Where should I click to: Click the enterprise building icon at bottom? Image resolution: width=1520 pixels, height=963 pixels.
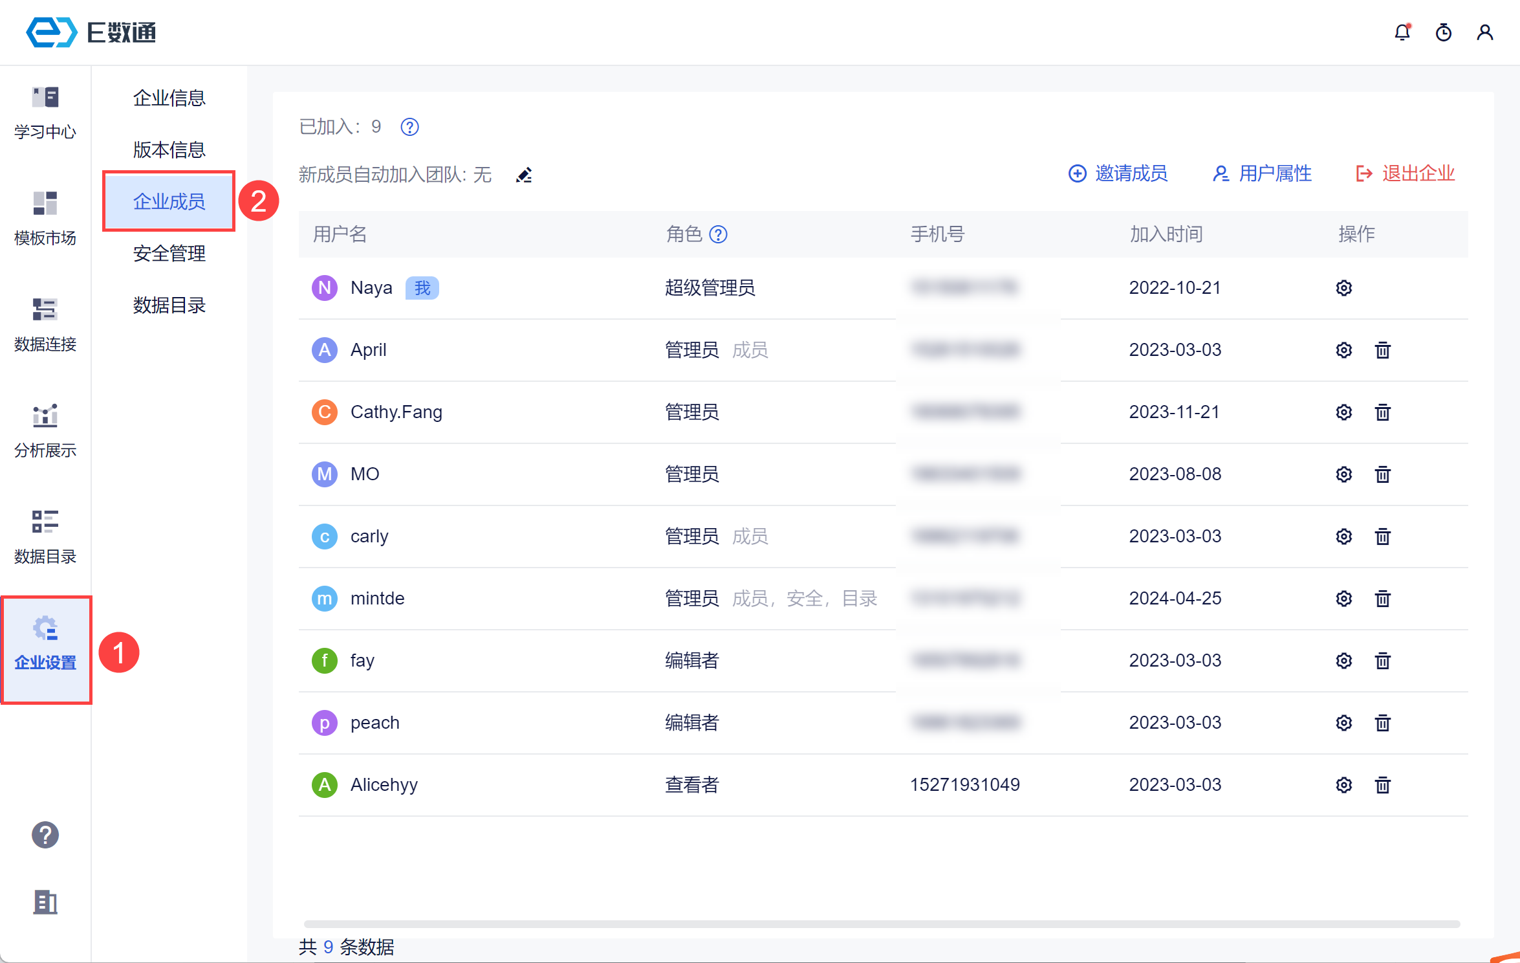(x=45, y=902)
